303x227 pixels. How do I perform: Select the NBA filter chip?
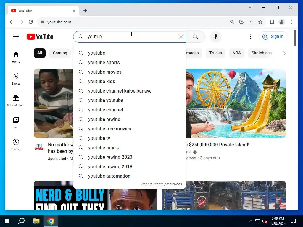point(236,53)
